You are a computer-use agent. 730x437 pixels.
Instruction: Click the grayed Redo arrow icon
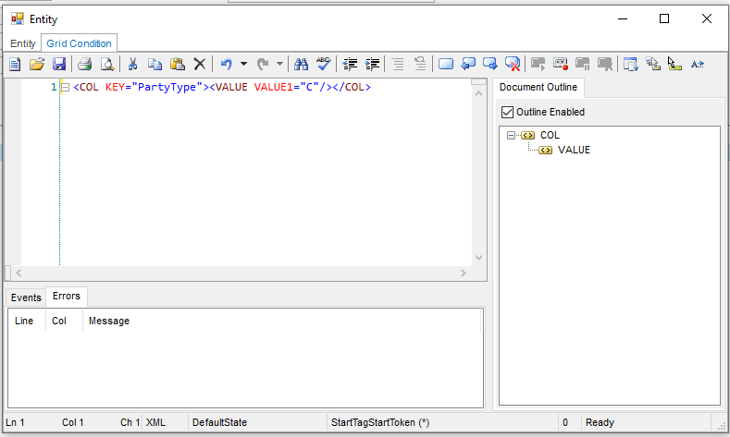263,64
